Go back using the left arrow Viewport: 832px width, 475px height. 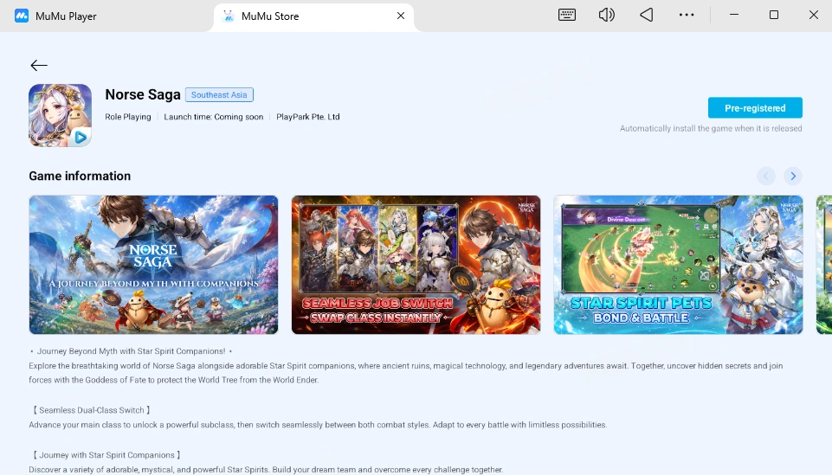(39, 65)
